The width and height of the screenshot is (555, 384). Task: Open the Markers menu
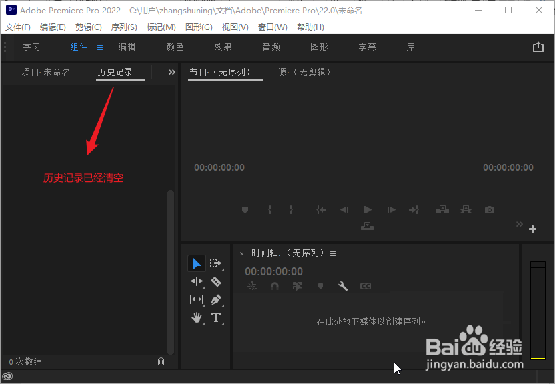[161, 27]
